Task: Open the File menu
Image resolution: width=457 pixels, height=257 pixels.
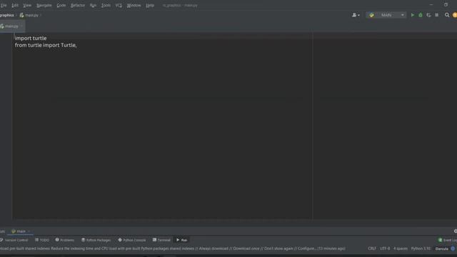Action: coord(4,5)
